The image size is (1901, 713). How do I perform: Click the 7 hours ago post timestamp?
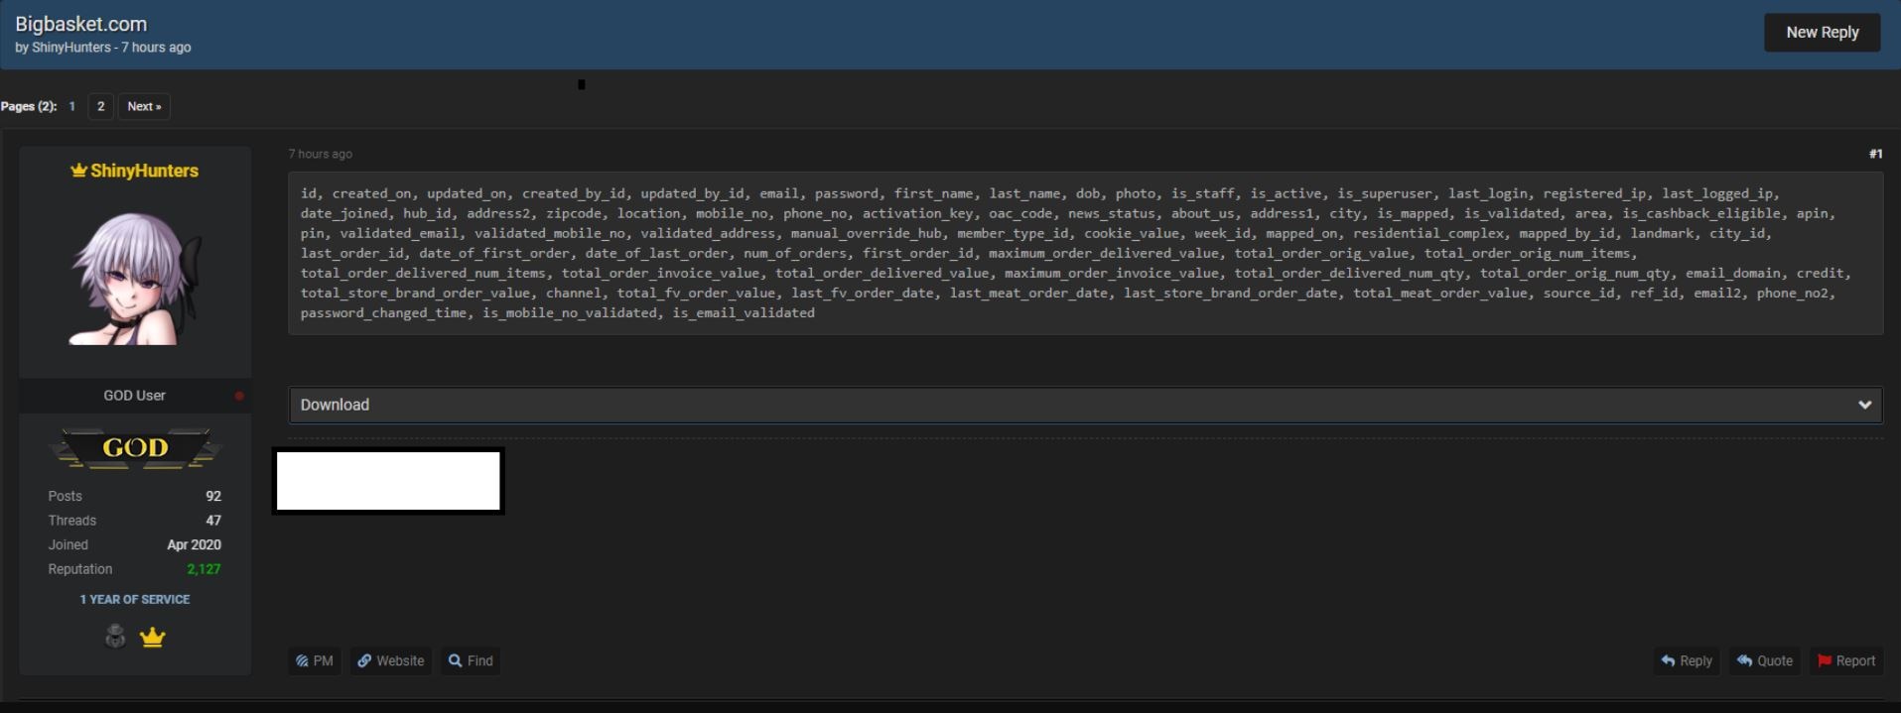click(321, 154)
